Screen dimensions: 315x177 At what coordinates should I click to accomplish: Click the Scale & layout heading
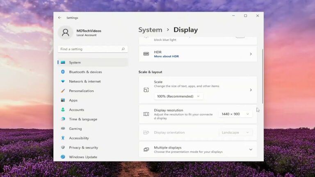pyautogui.click(x=150, y=72)
